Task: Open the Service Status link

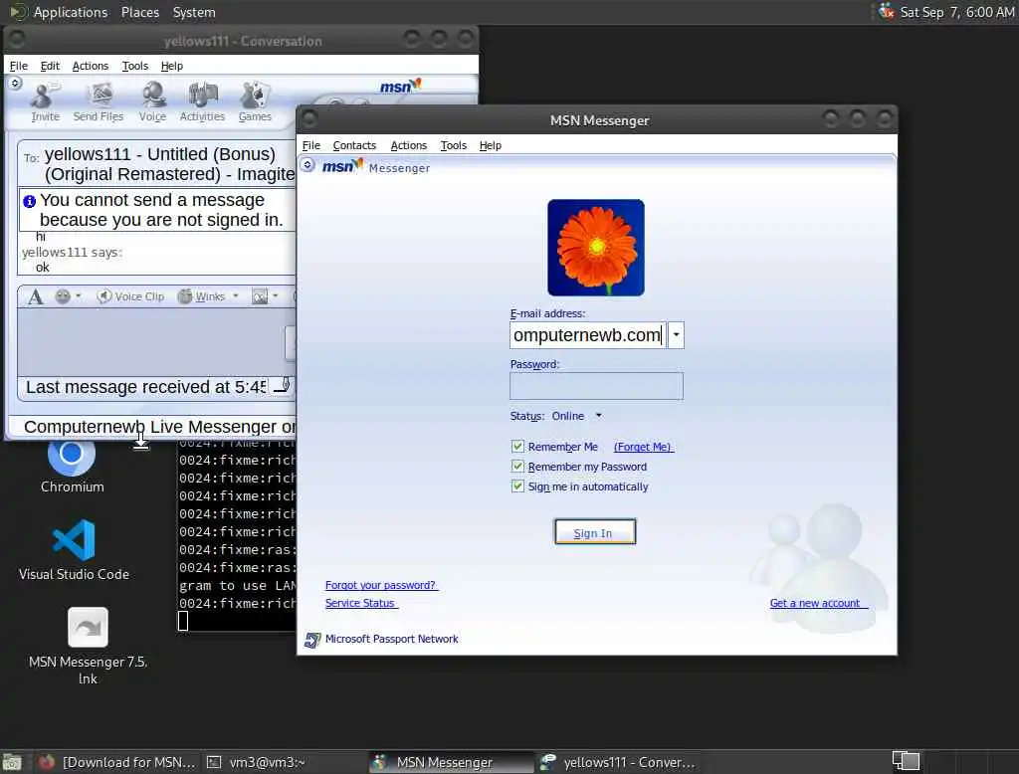Action: pos(361,603)
